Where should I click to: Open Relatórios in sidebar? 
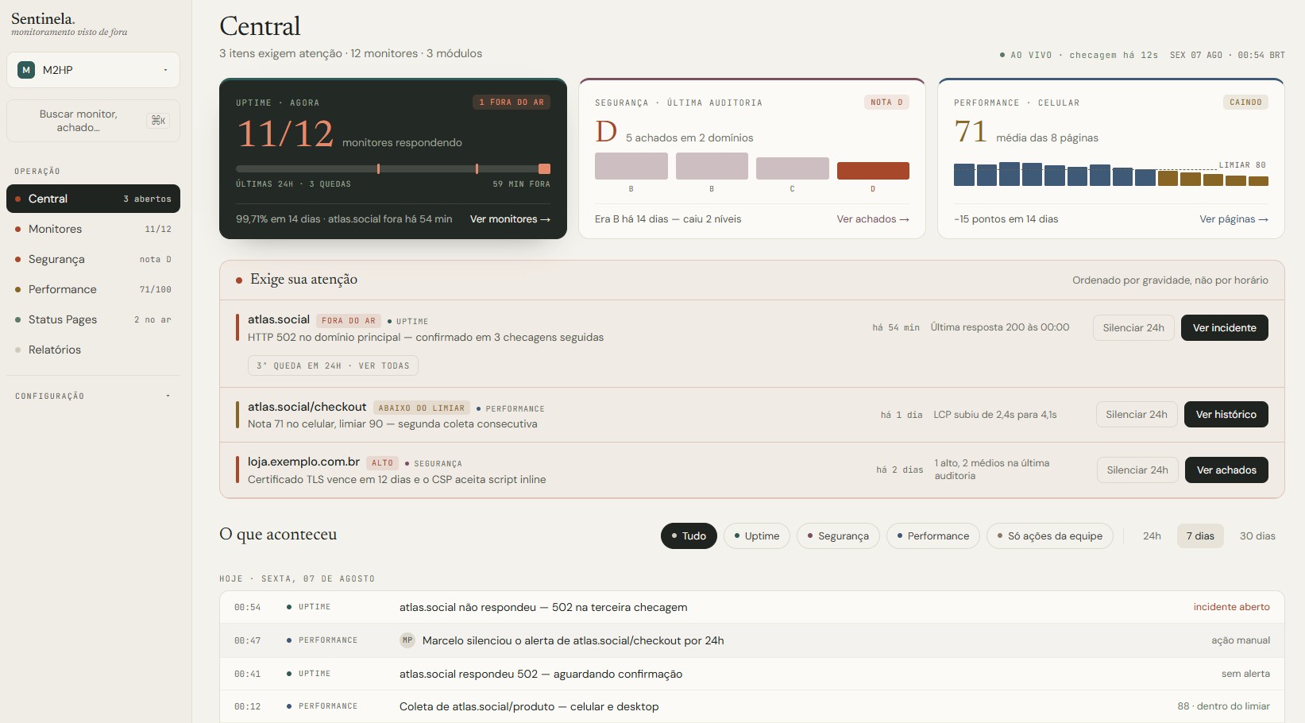click(x=93, y=350)
